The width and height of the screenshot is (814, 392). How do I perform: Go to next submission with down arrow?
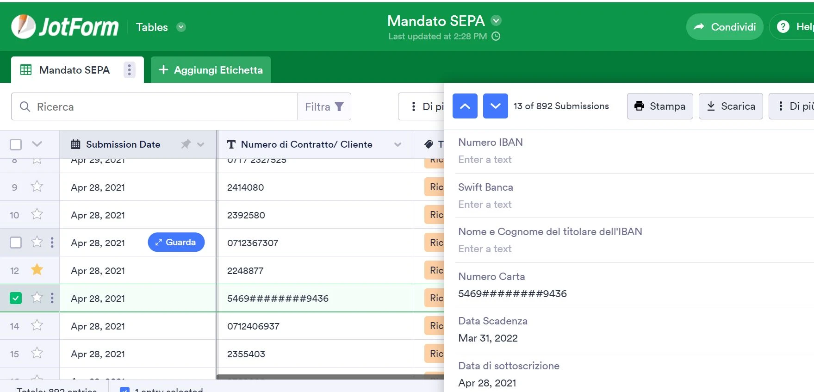495,106
